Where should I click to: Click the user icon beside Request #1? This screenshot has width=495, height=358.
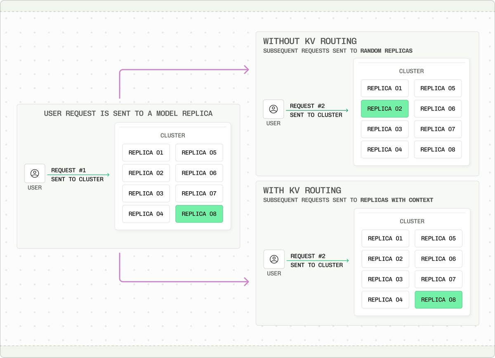(x=35, y=173)
